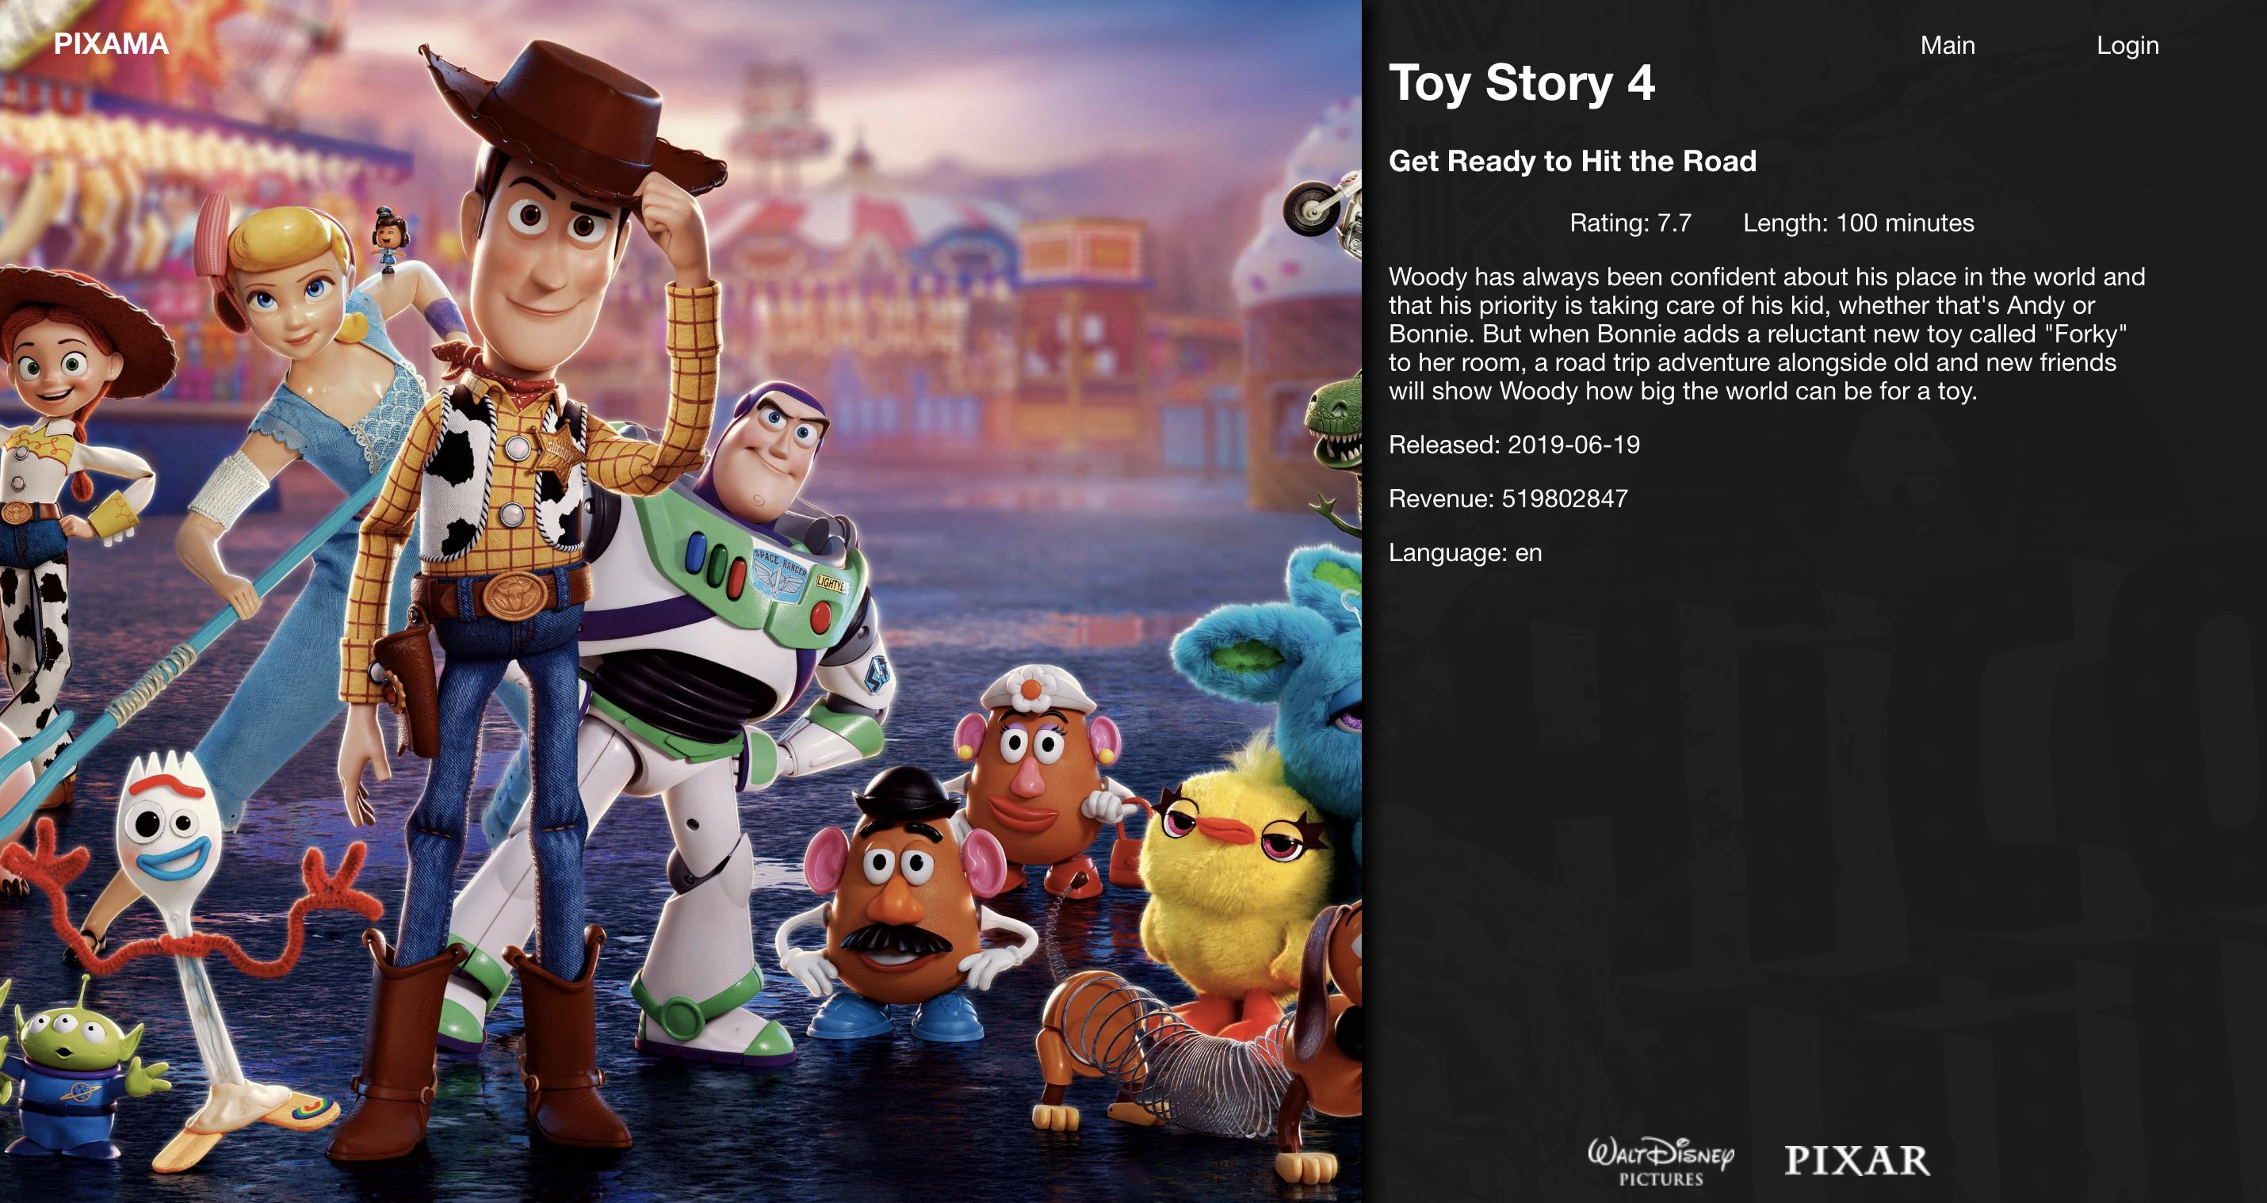
Task: Open the Login page
Action: click(2127, 45)
